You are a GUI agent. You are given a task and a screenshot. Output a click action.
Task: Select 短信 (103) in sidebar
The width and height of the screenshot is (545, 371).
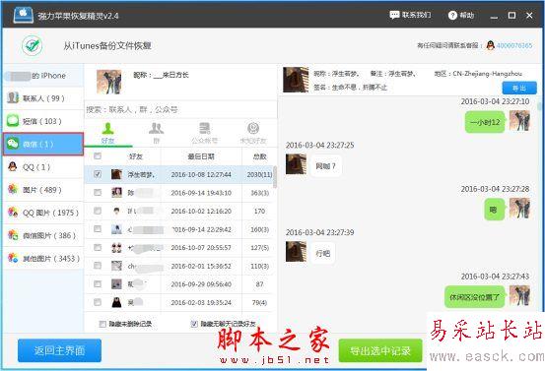pyautogui.click(x=43, y=121)
